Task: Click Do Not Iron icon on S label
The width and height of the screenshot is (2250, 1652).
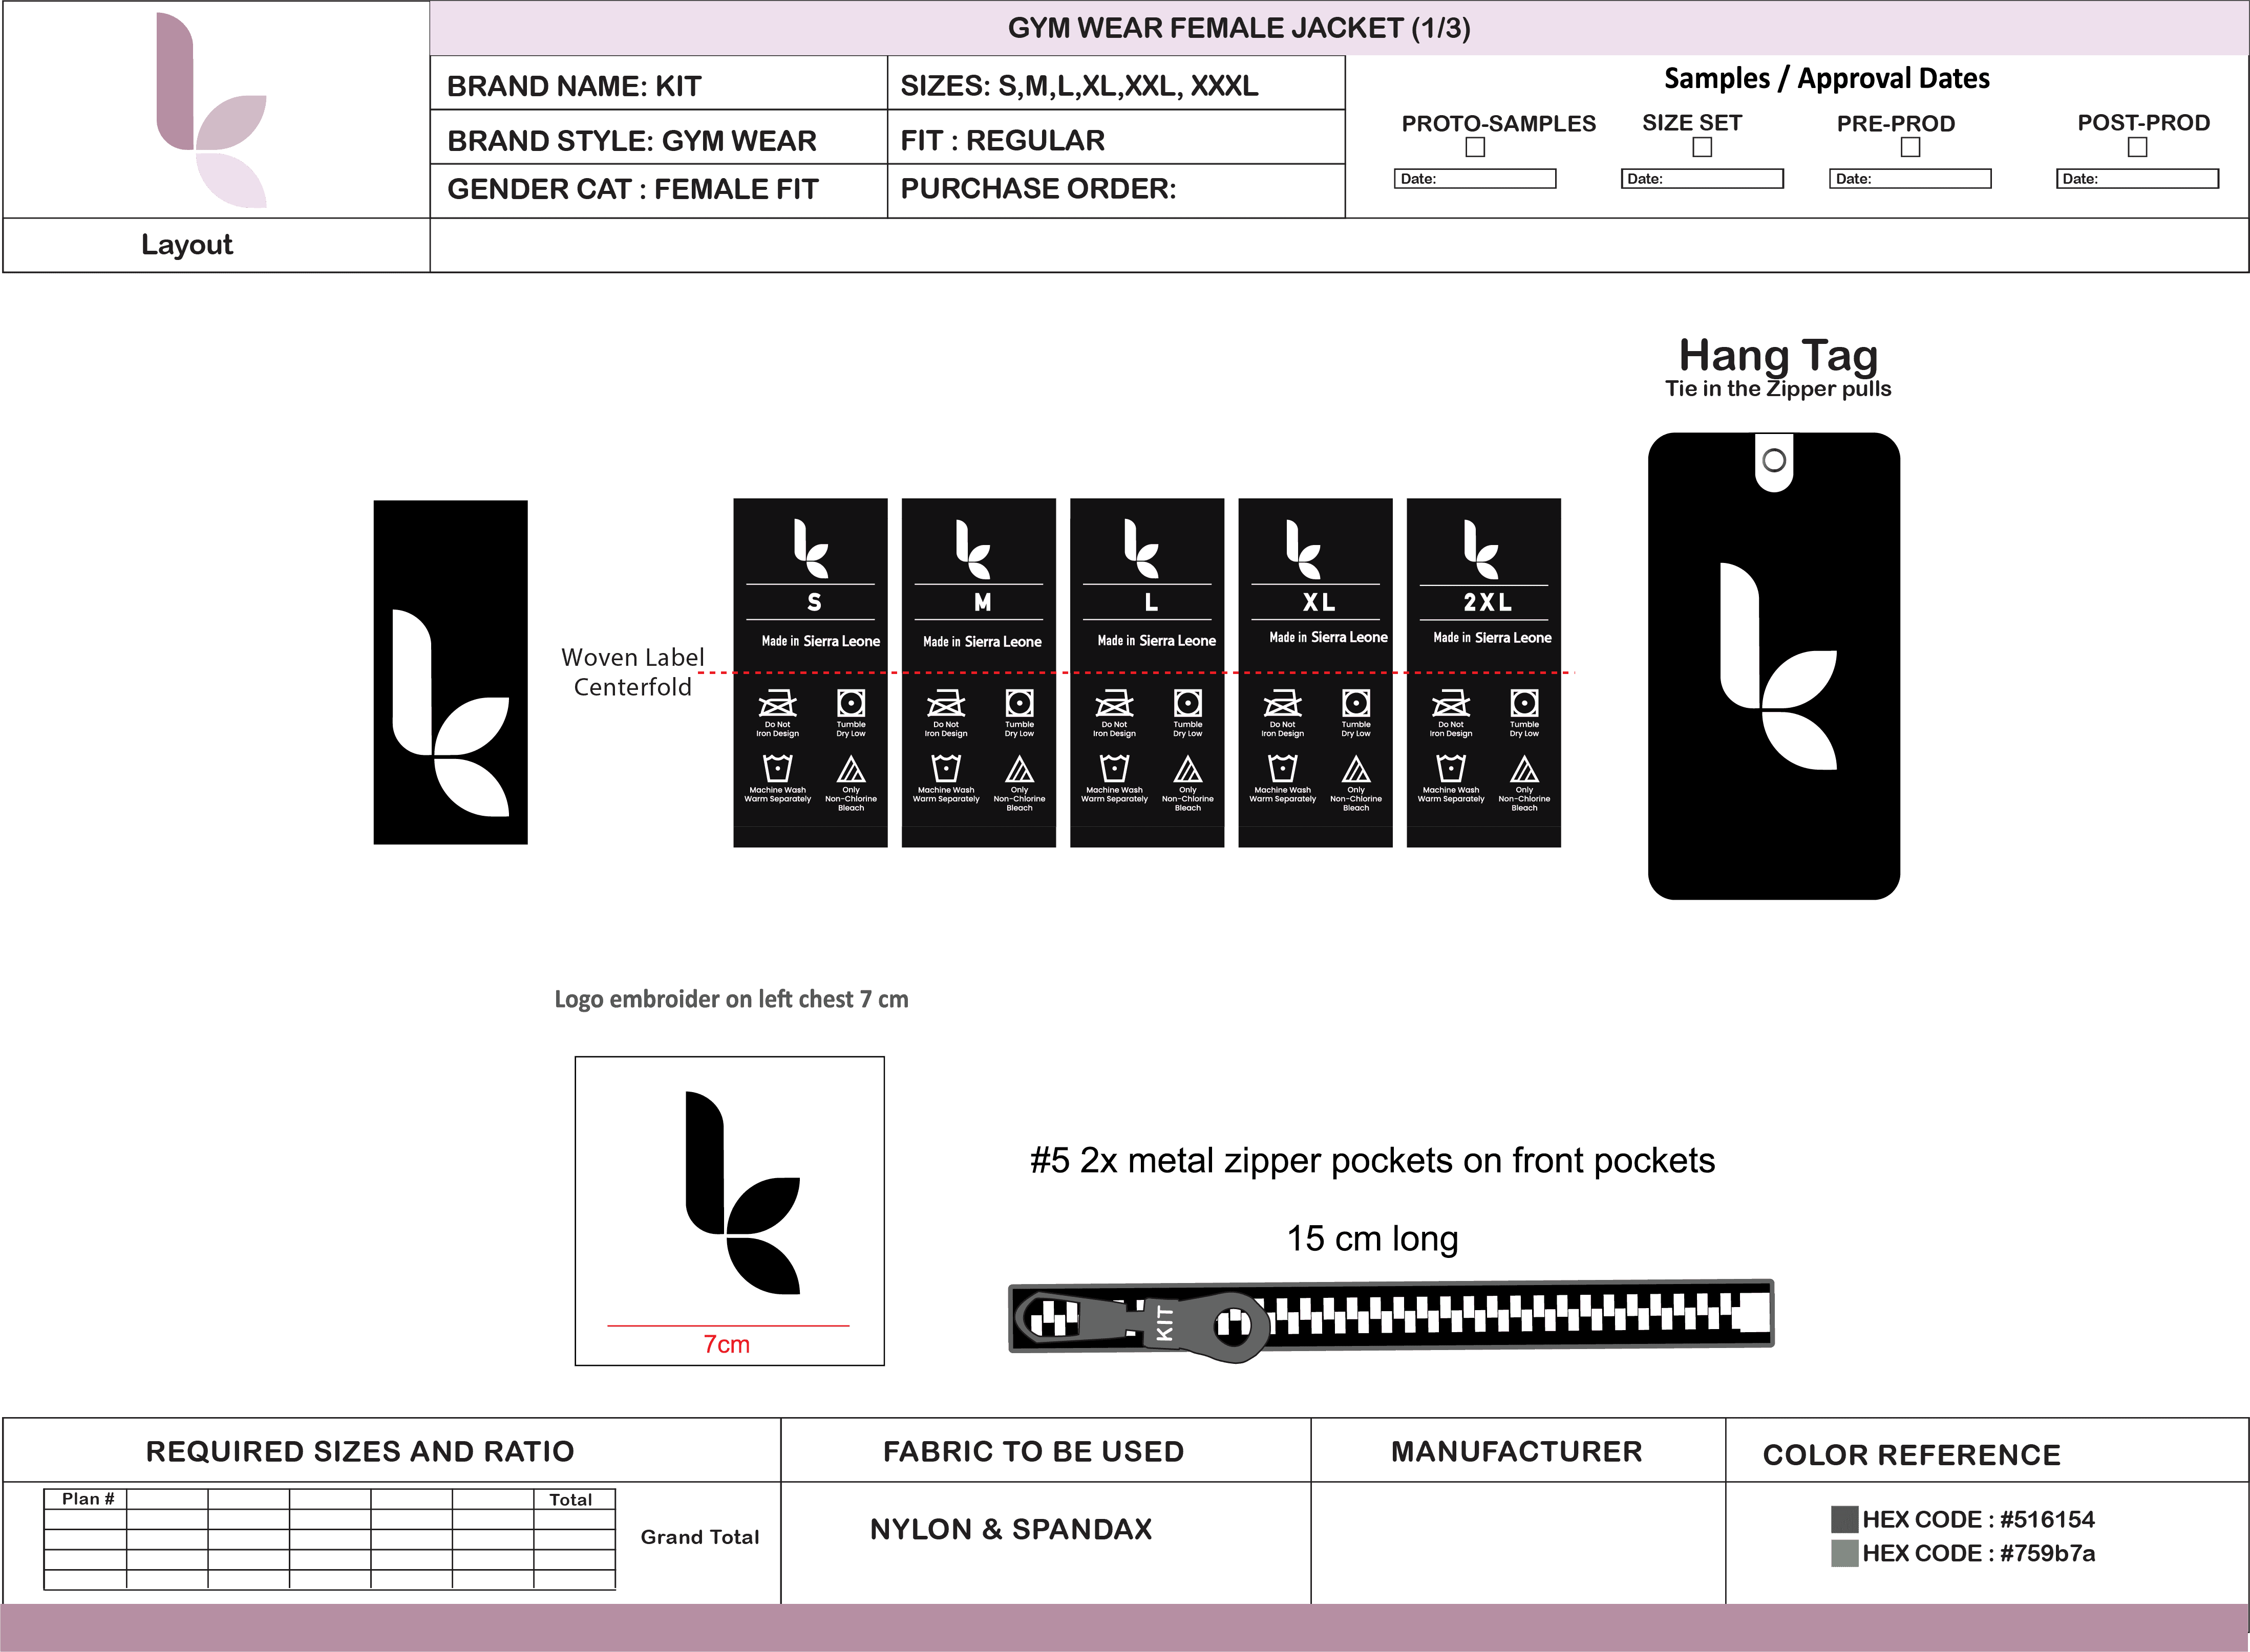Action: (x=777, y=703)
